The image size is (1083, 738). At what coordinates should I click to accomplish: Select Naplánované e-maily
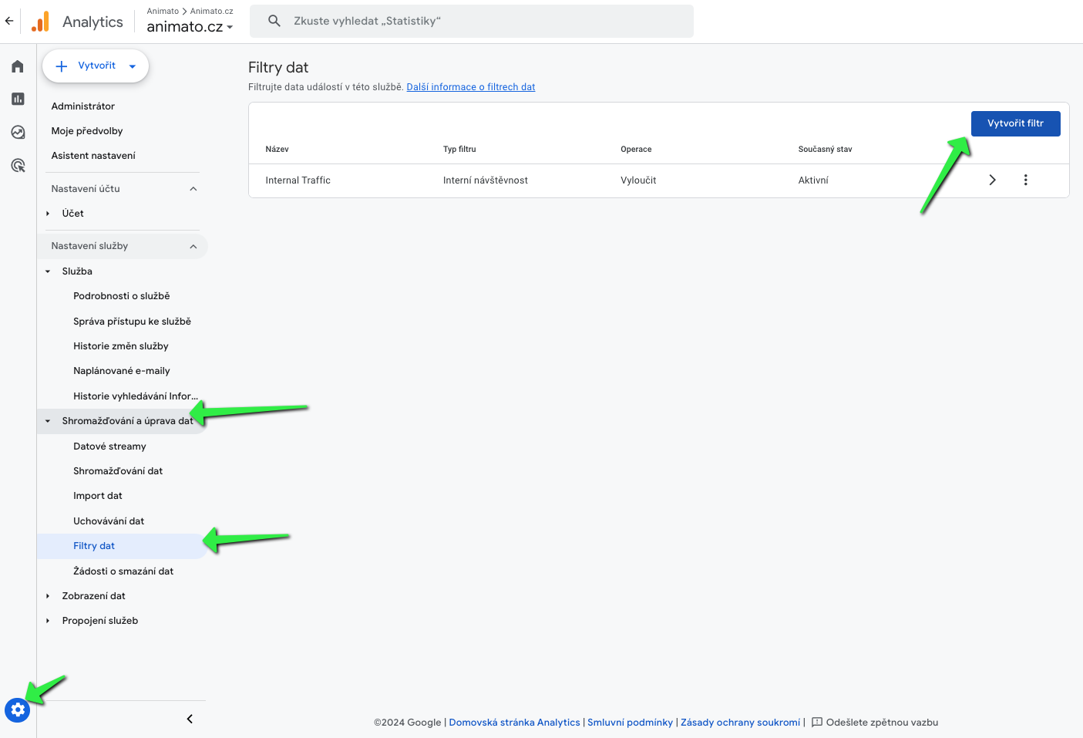[x=122, y=371]
